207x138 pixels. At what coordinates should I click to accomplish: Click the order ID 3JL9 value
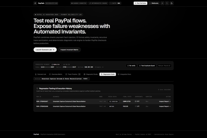point(48,67)
